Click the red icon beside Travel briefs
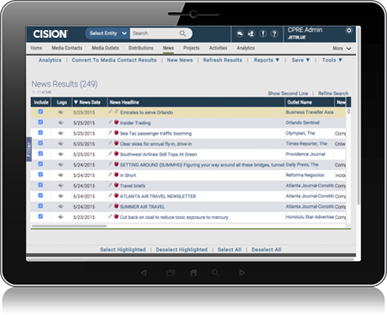Image resolution: width=387 pixels, height=315 pixels. [116, 185]
